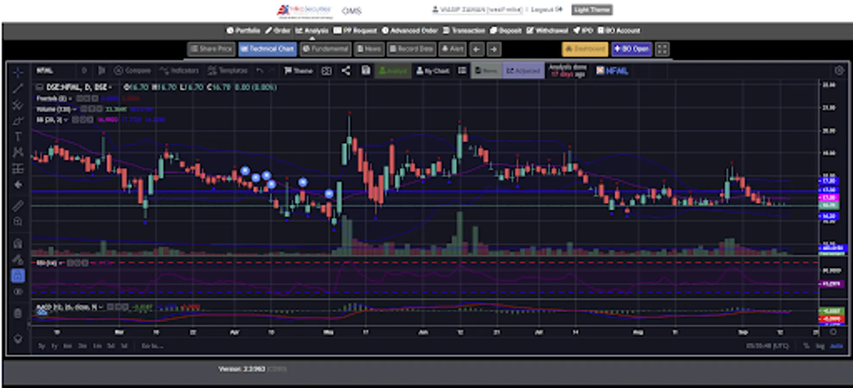Toggle hide all drawings eye icon
The width and height of the screenshot is (853, 388).
18,292
